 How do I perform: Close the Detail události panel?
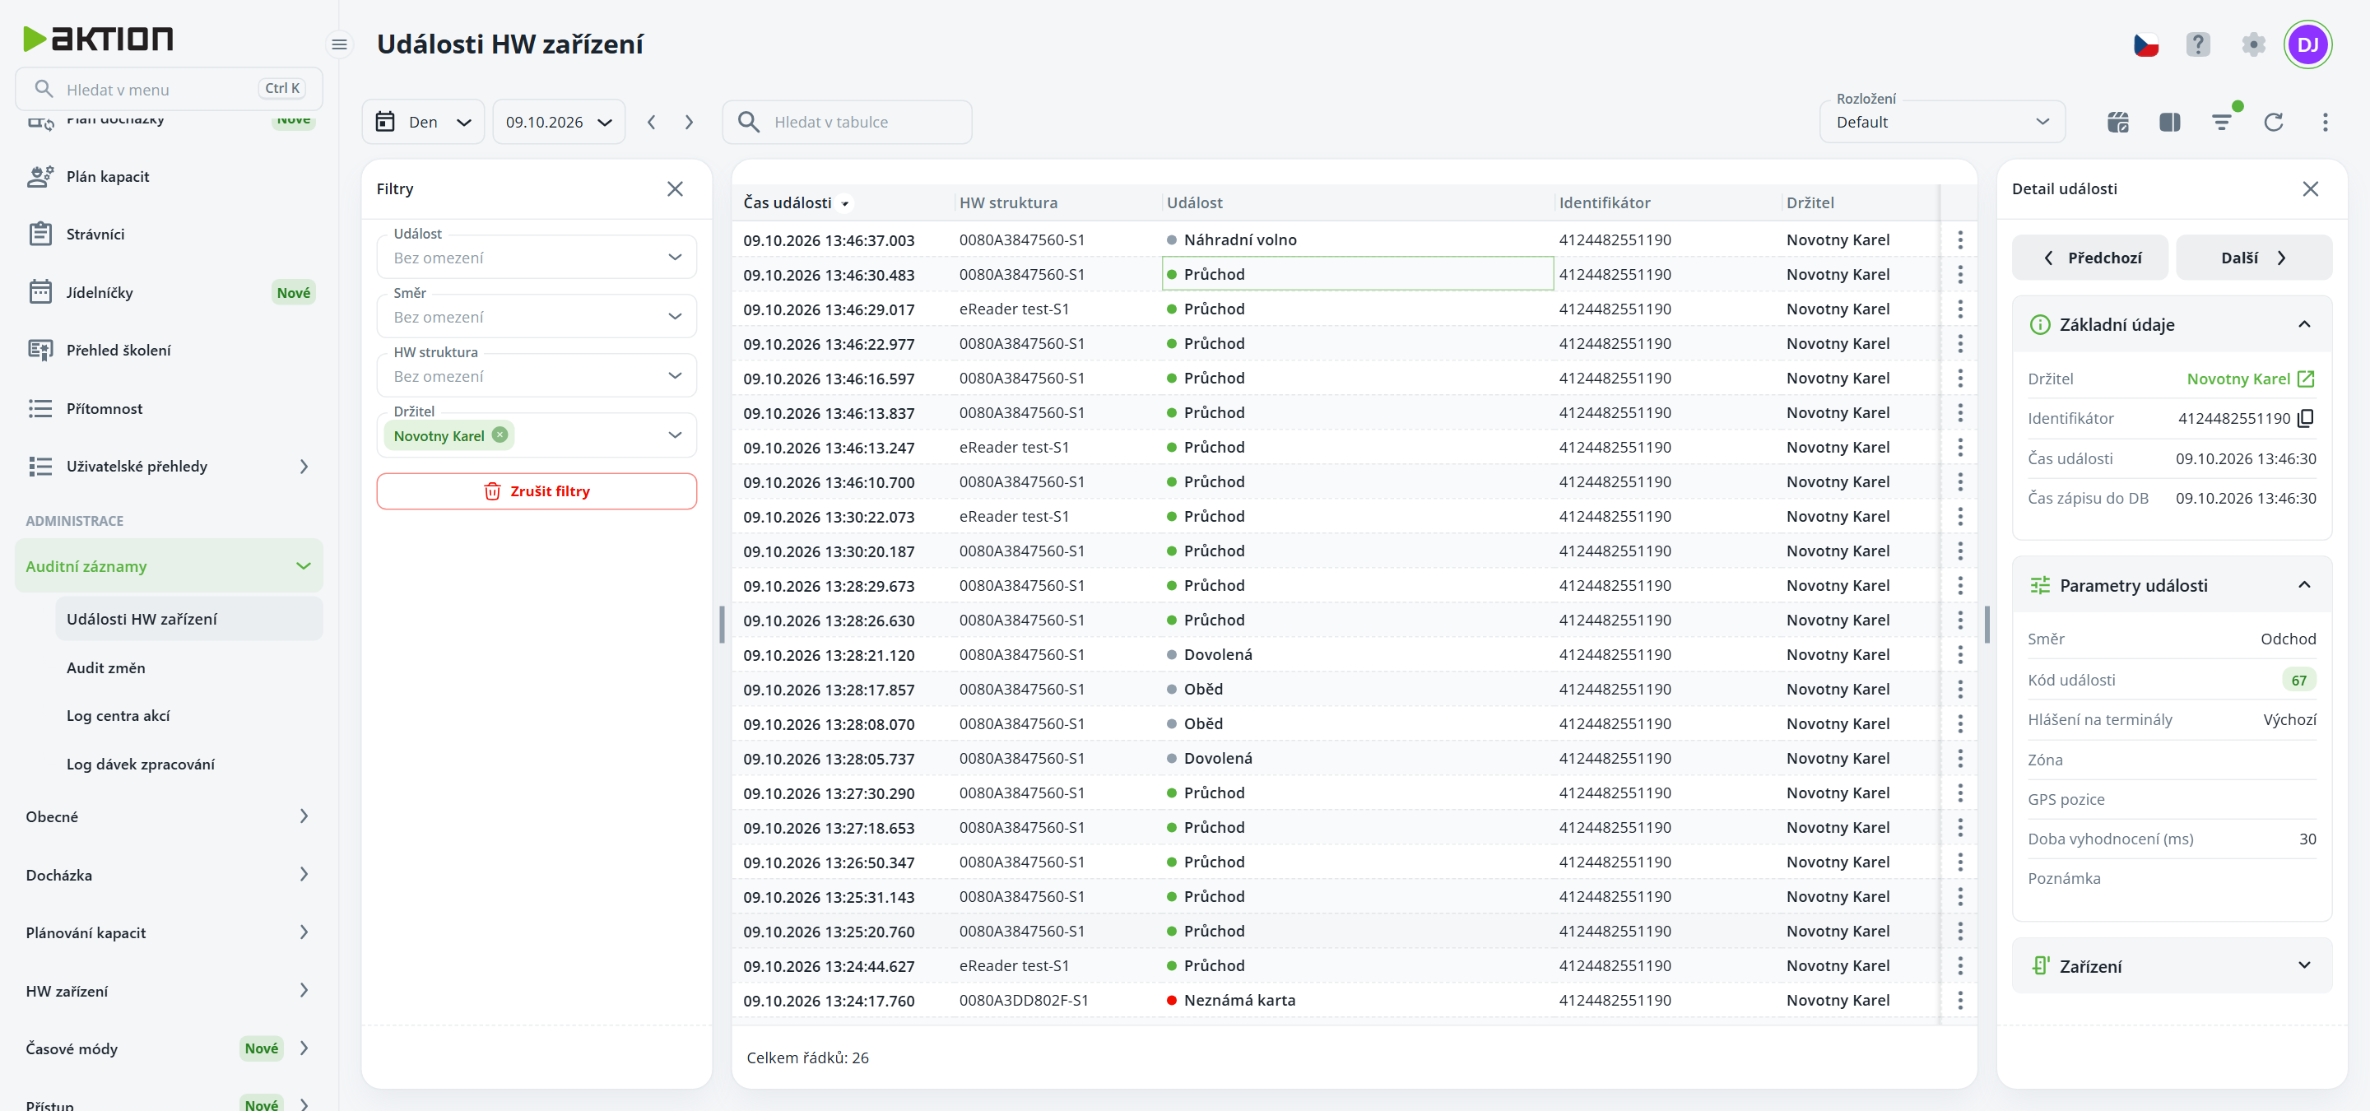coord(2310,188)
